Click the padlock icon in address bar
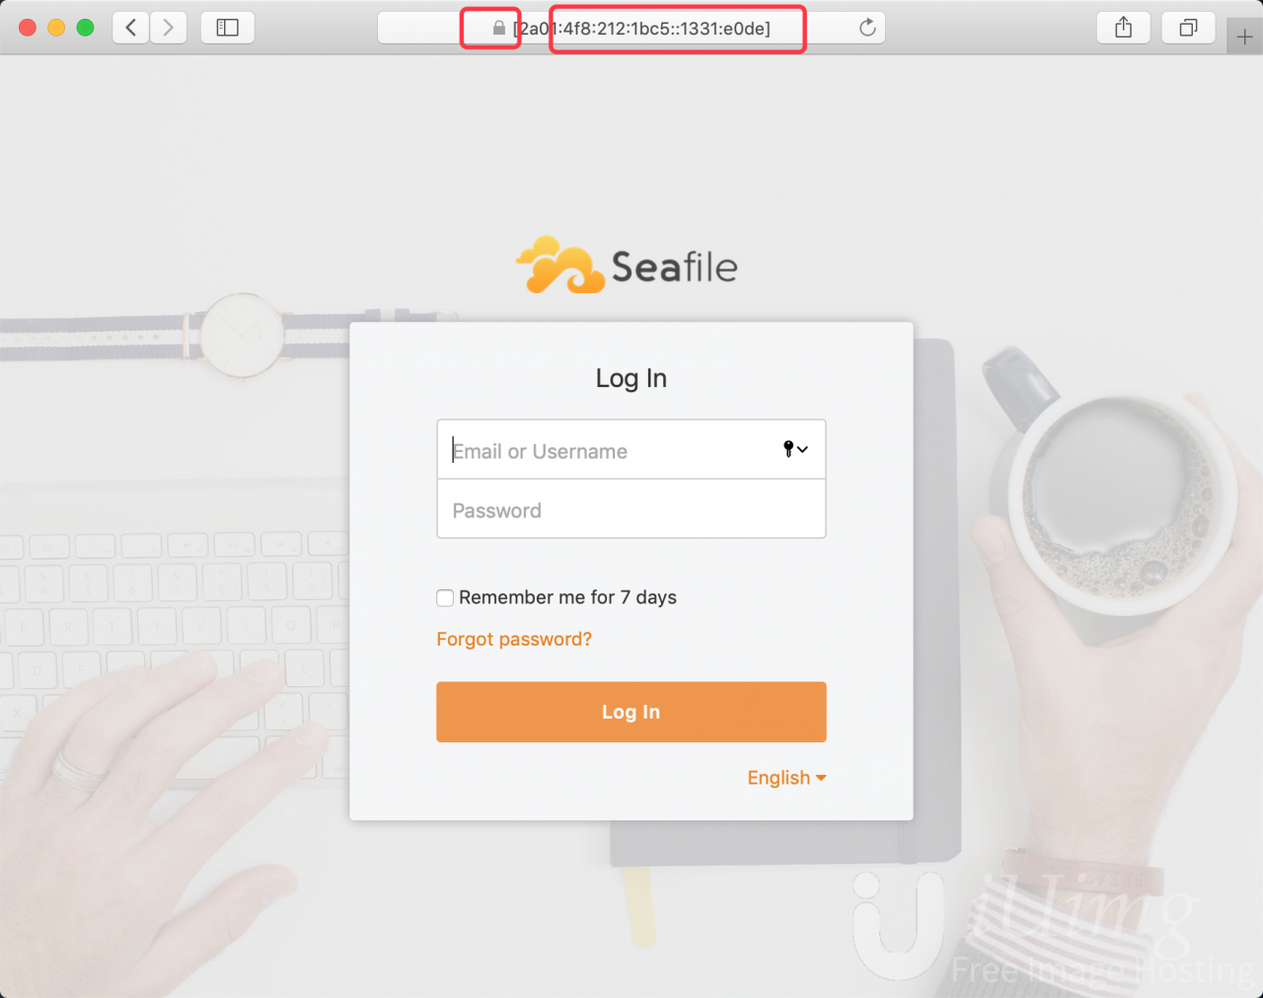The width and height of the screenshot is (1263, 998). (x=499, y=28)
